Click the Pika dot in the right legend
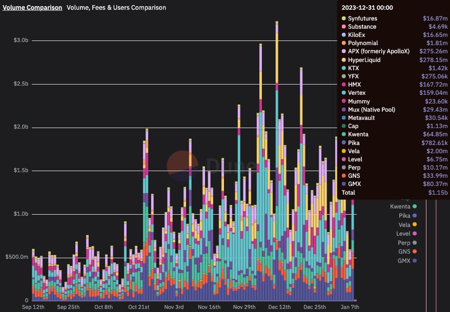Viewport: 450px width, 312px height. (414, 216)
